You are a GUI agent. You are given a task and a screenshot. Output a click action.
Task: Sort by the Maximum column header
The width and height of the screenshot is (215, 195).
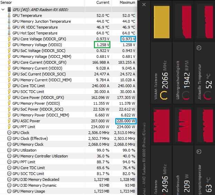127,2
